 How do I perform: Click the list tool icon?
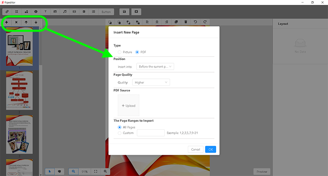point(93,12)
